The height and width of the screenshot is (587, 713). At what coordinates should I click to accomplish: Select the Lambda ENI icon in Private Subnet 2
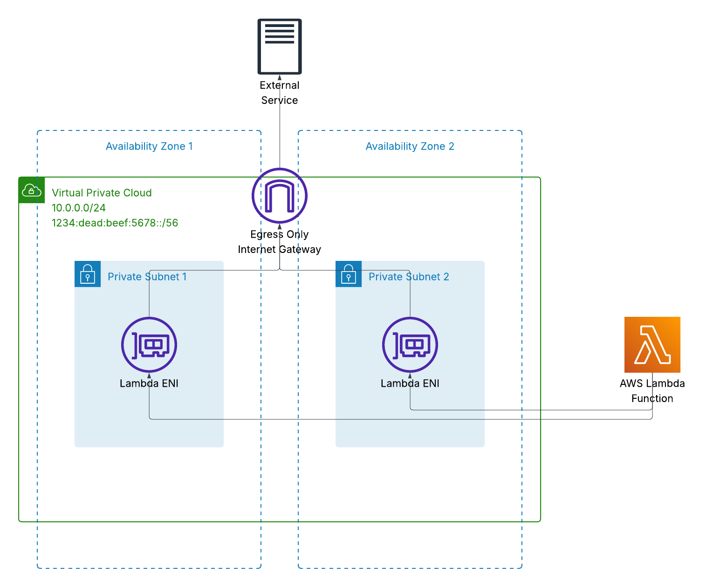(410, 345)
